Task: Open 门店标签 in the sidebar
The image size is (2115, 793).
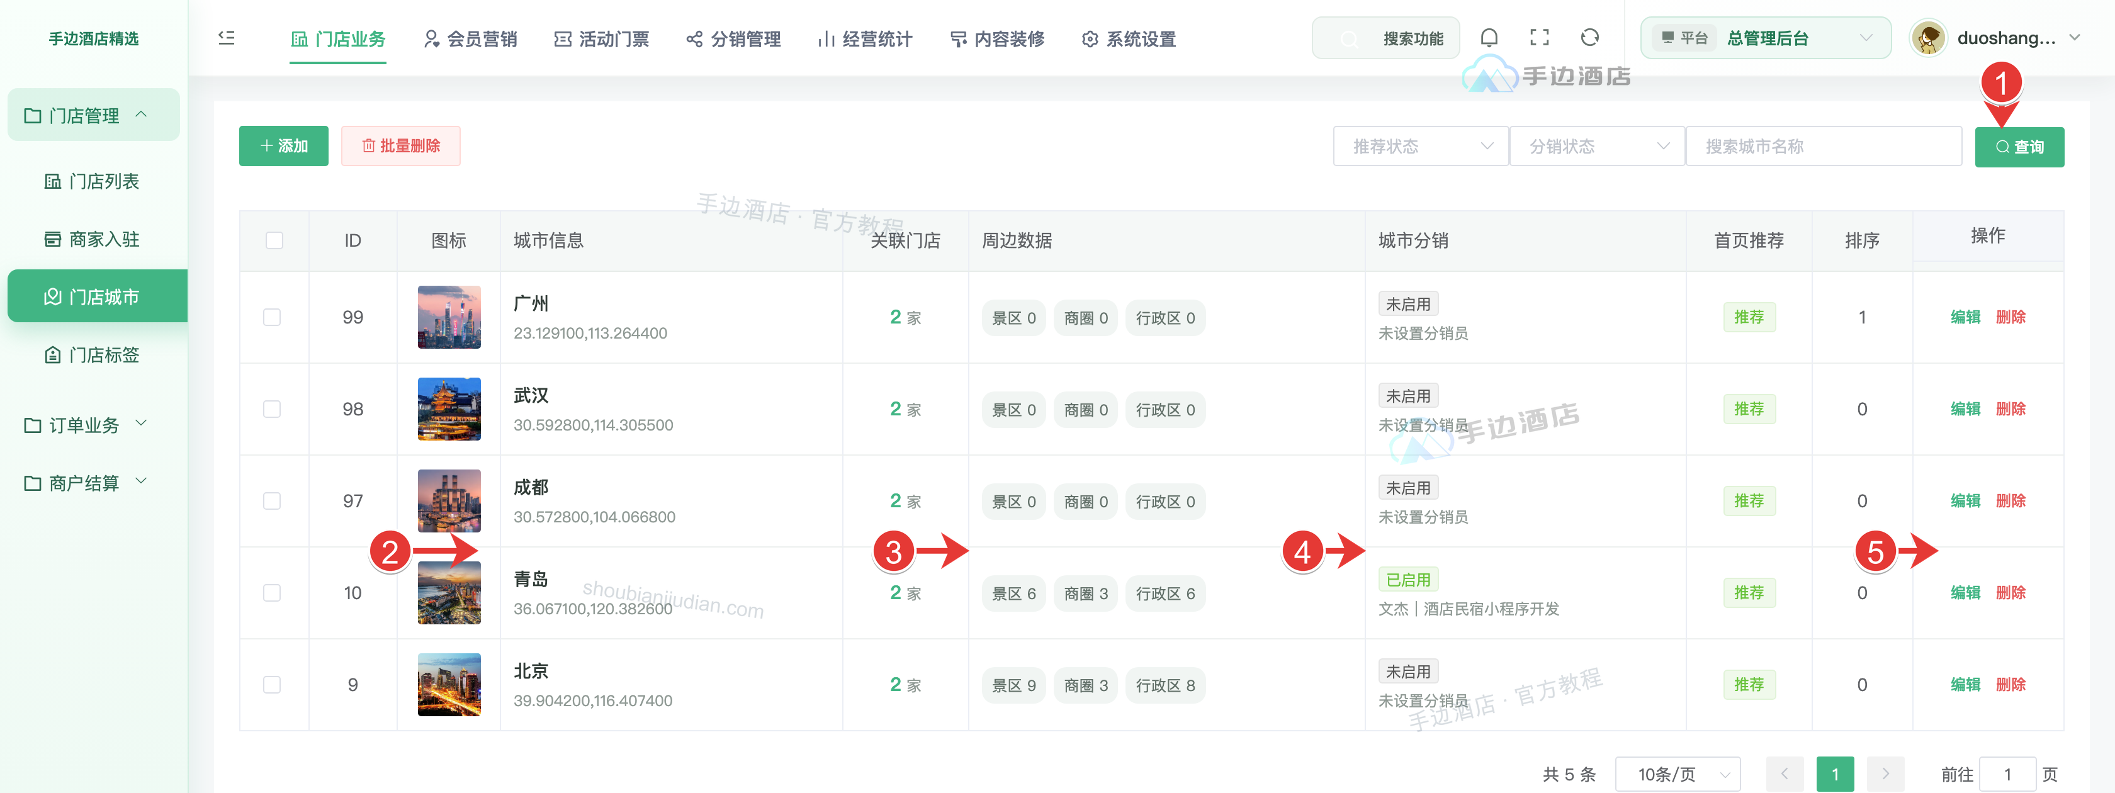Action: tap(92, 354)
